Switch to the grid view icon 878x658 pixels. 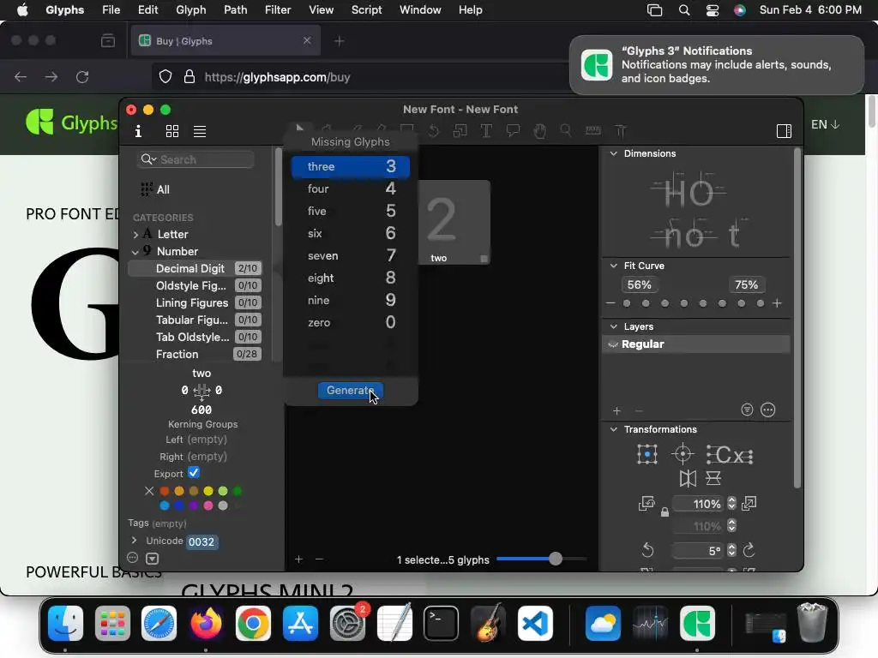tap(172, 131)
